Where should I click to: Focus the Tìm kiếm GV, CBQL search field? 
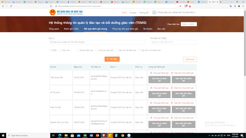[x=173, y=42]
